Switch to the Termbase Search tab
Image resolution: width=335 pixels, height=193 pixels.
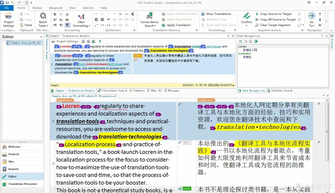point(280,91)
